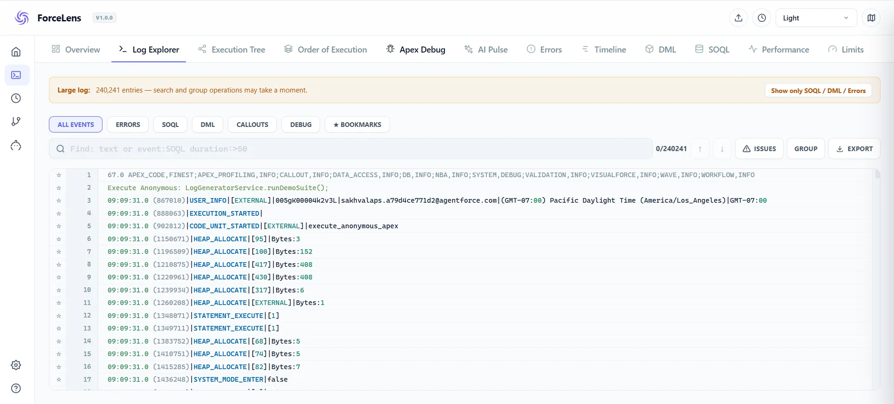
Task: Toggle bookmark on line 17 SYSTEM_MODE_ENTER
Action: click(x=59, y=380)
